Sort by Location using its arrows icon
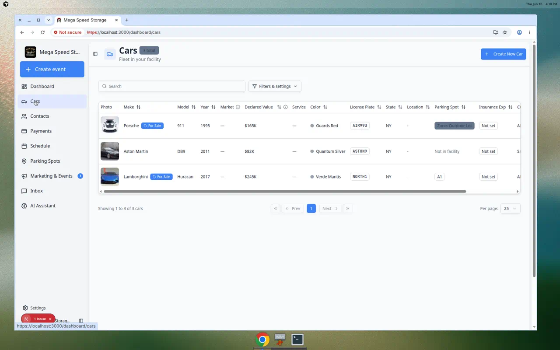Viewport: 560px width, 350px height. pyautogui.click(x=427, y=107)
